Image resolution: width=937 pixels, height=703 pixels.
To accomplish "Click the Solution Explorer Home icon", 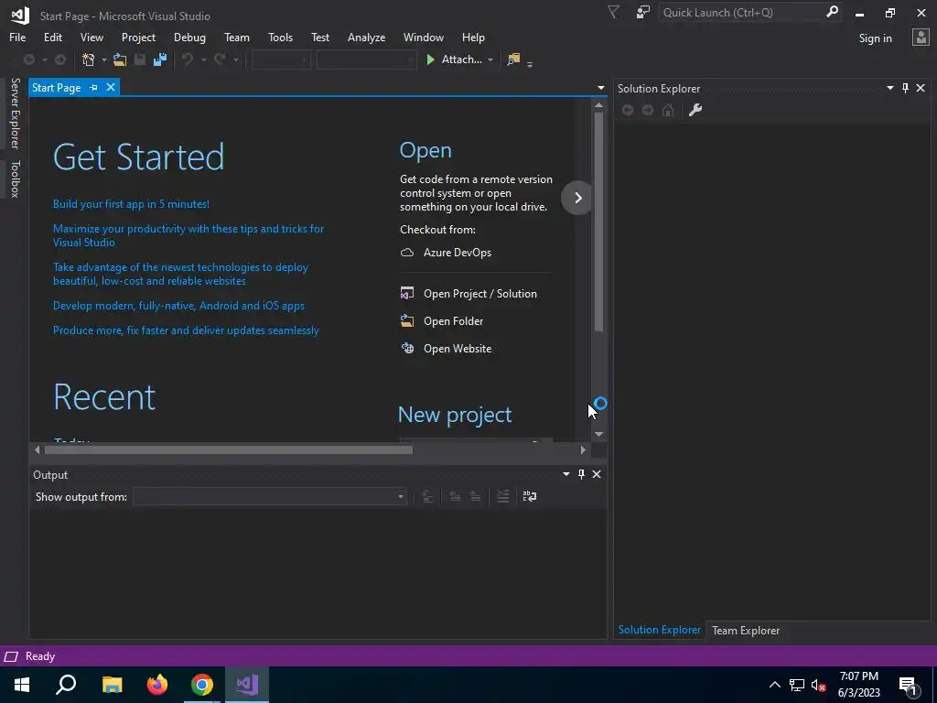I will [x=668, y=110].
